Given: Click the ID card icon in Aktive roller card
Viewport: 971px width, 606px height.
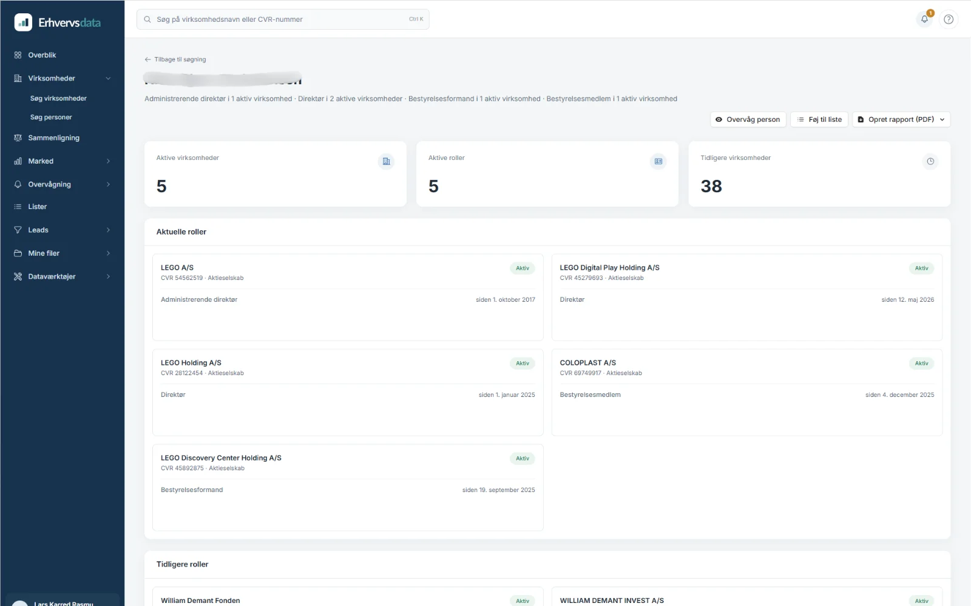Looking at the screenshot, I should 658,161.
